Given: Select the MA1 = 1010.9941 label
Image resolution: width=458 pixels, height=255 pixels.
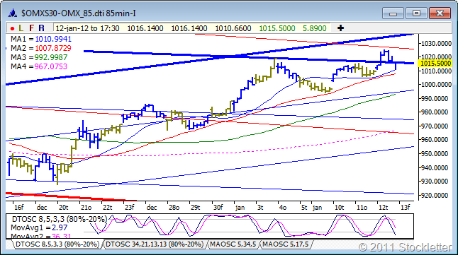Looking at the screenshot, I should click(x=41, y=39).
